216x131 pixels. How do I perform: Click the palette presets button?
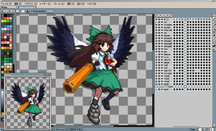click(10, 11)
